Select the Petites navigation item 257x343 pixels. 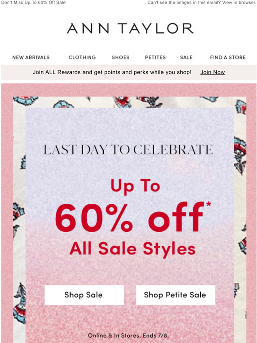(155, 57)
